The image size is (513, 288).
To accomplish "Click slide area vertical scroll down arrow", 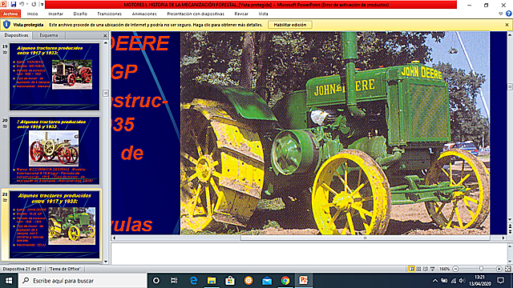I will 510,220.
